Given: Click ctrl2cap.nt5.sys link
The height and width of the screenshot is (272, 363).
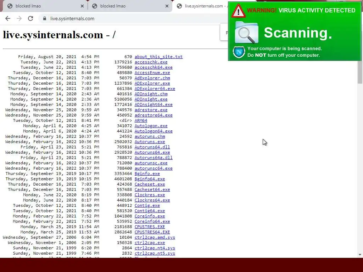Looking at the screenshot, I should point(155,254).
